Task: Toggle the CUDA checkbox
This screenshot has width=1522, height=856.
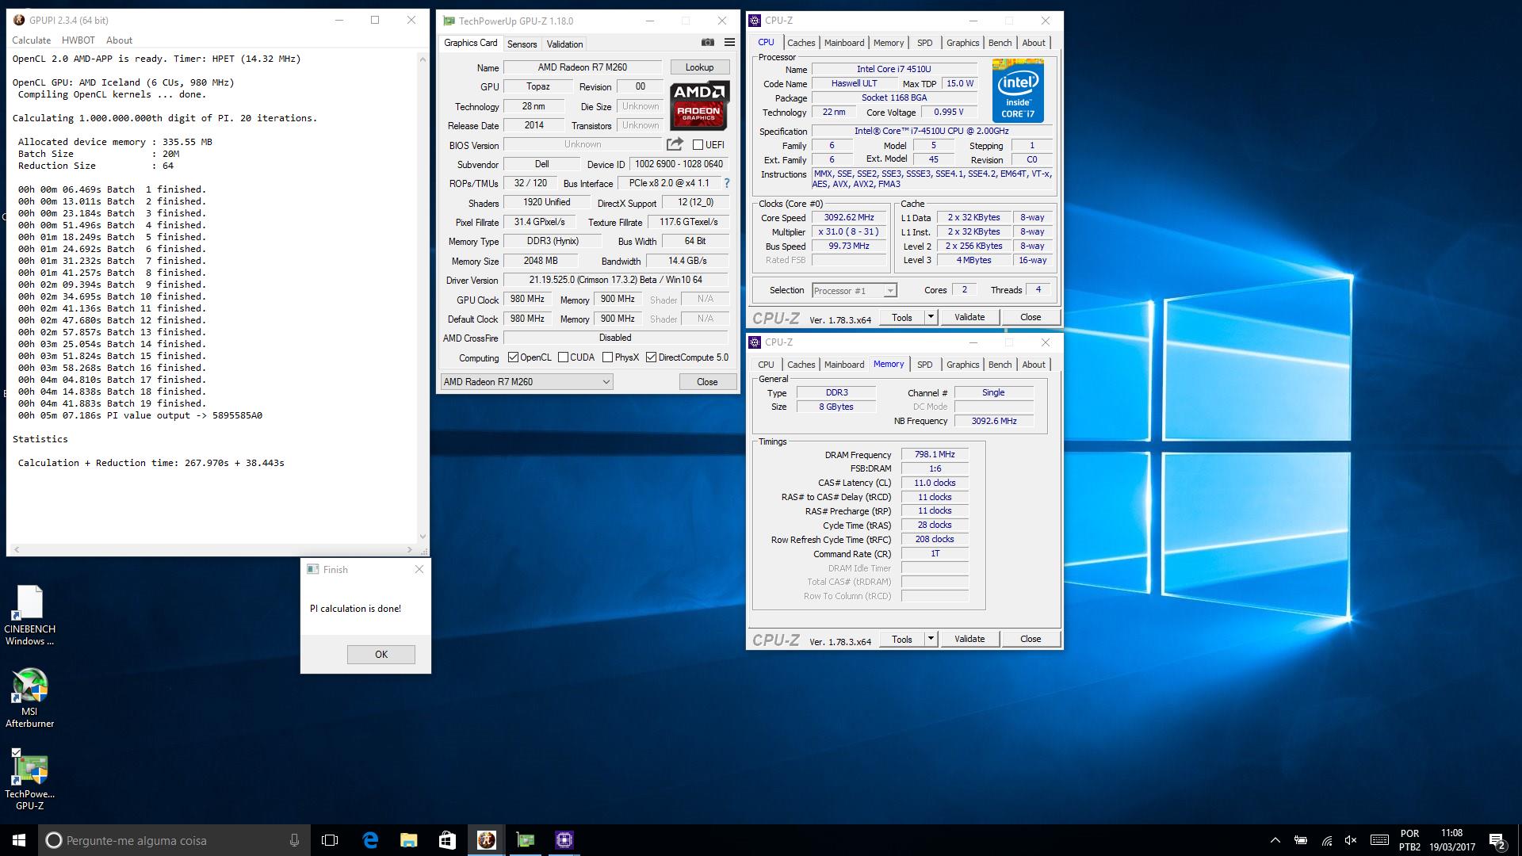Action: [563, 357]
